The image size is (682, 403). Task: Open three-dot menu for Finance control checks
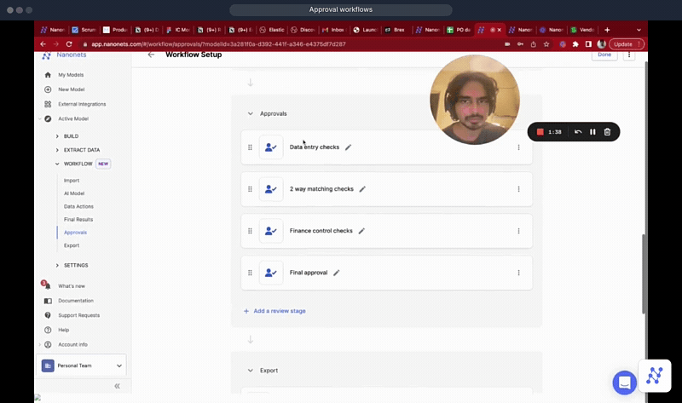click(x=518, y=231)
